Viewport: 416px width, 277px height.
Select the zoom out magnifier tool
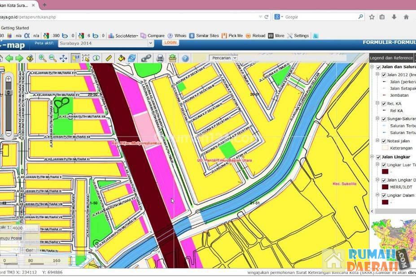pos(53,58)
